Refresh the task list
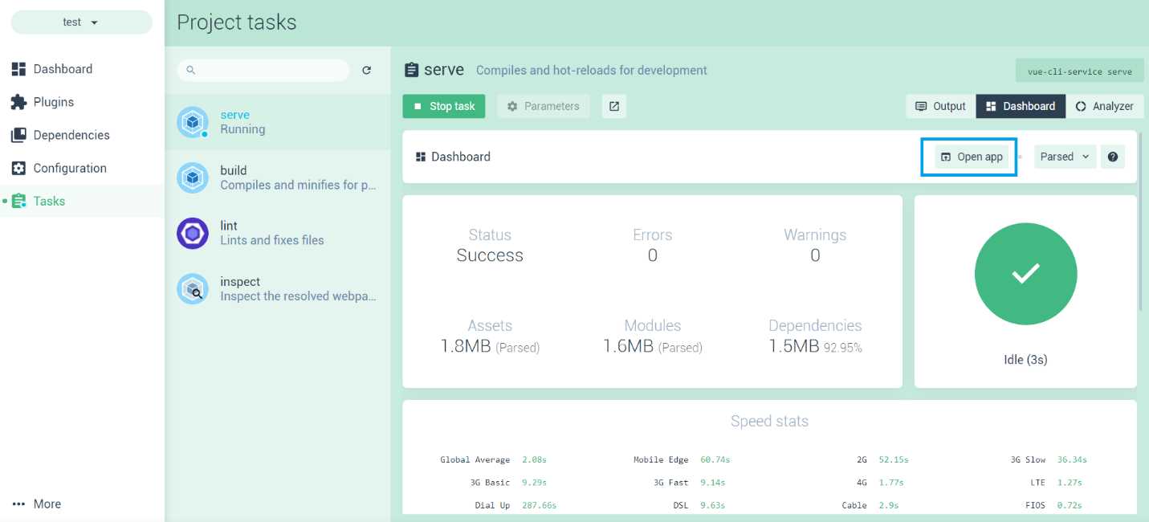The height and width of the screenshot is (522, 1149). click(x=366, y=71)
